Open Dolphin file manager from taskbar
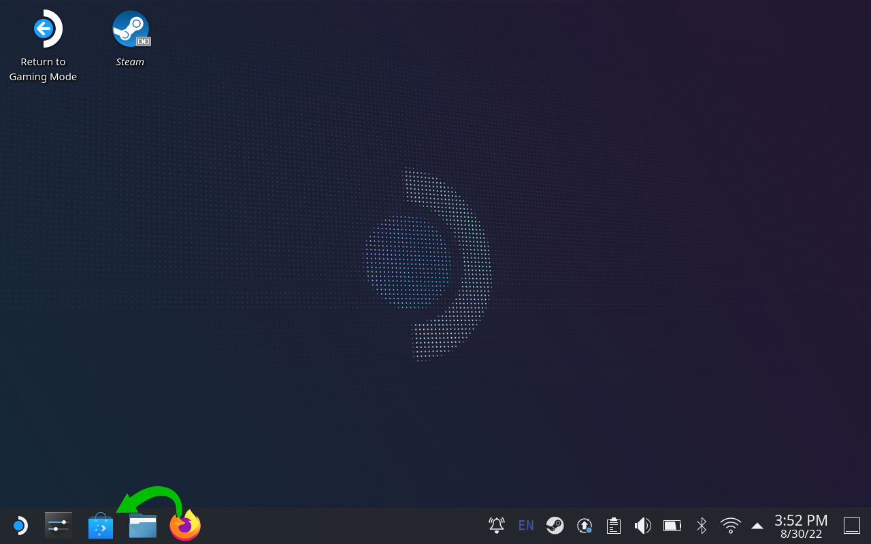The image size is (871, 544). pyautogui.click(x=143, y=526)
